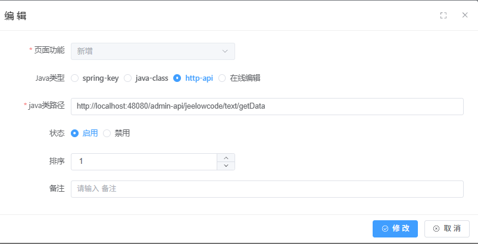This screenshot has width=478, height=244.
Task: Decrease the 排序 value with down arrow
Action: click(226, 166)
